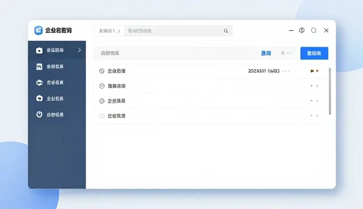Focus the top search text field

(178, 31)
